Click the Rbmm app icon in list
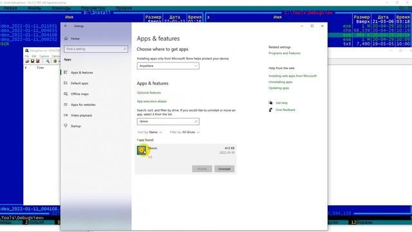Viewport: 412px width, 232px height. point(142,150)
